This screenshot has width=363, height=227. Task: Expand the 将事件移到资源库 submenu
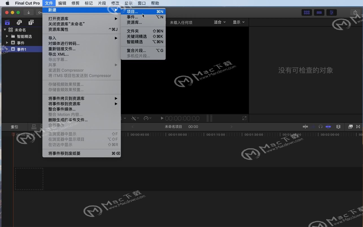[82, 104]
